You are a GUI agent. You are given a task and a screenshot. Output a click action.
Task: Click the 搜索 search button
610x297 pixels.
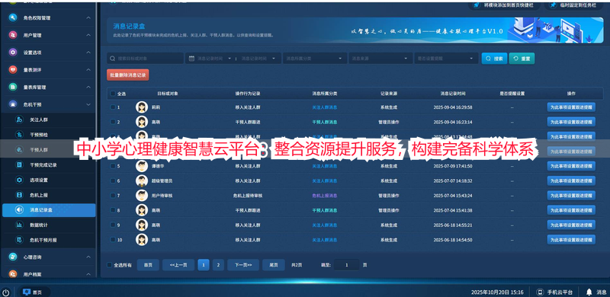494,59
